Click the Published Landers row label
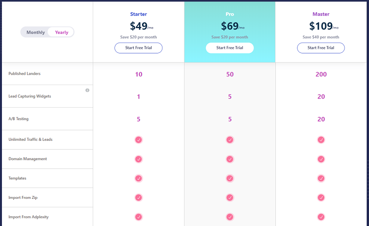Viewport: 369px width, 226px height. (x=24, y=74)
